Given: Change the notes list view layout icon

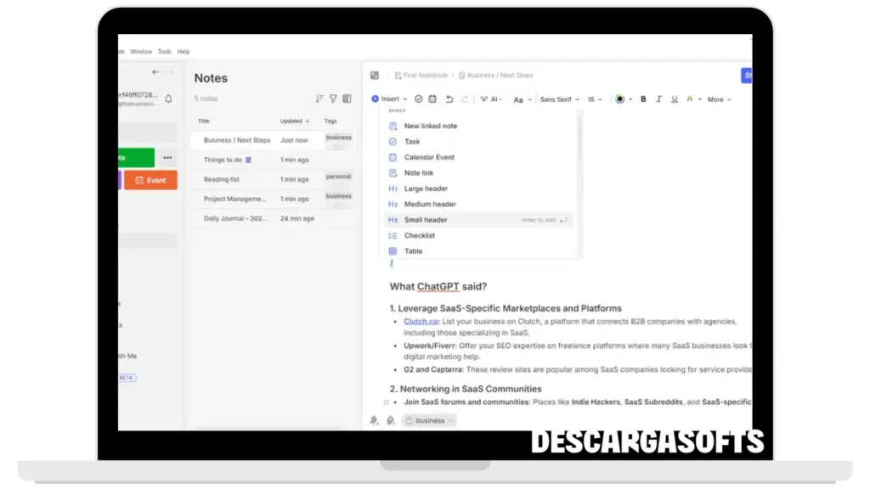Looking at the screenshot, I should 347,98.
